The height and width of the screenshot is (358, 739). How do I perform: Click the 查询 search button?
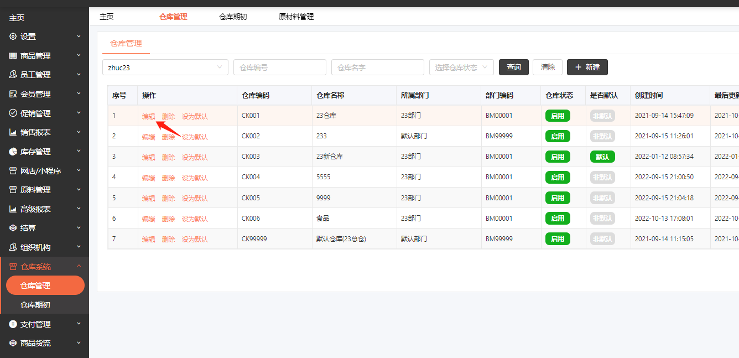click(x=513, y=67)
